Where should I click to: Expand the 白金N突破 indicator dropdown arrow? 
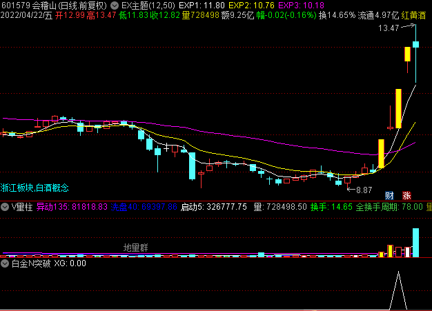(5, 263)
